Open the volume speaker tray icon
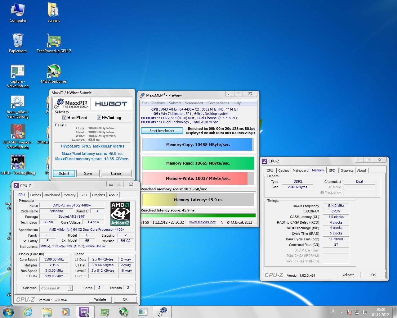Screen dimensions: 397x318 pyautogui.click(x=364, y=312)
